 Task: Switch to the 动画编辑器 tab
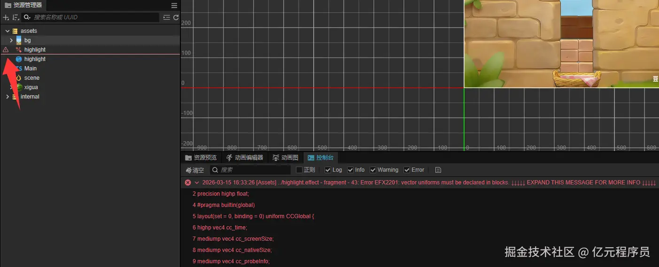point(245,158)
